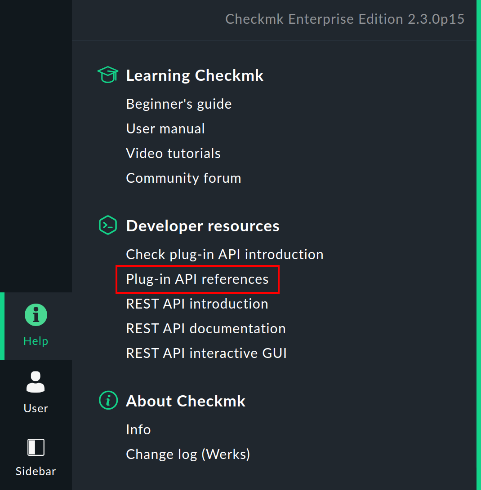Open Video tutorials

pyautogui.click(x=173, y=153)
